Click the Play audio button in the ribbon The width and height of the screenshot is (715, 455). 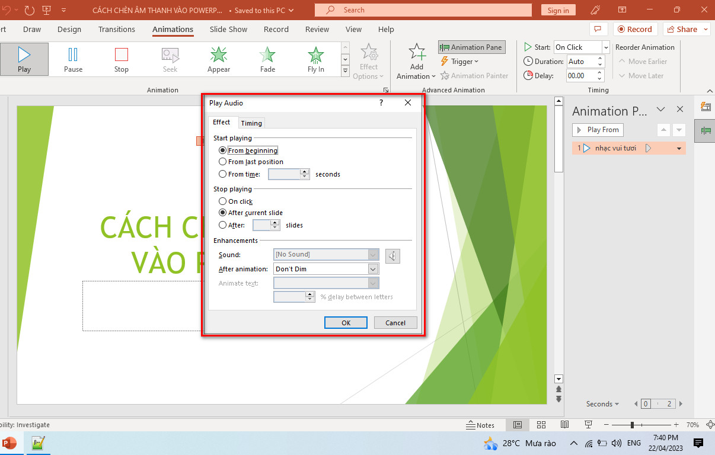pos(24,60)
